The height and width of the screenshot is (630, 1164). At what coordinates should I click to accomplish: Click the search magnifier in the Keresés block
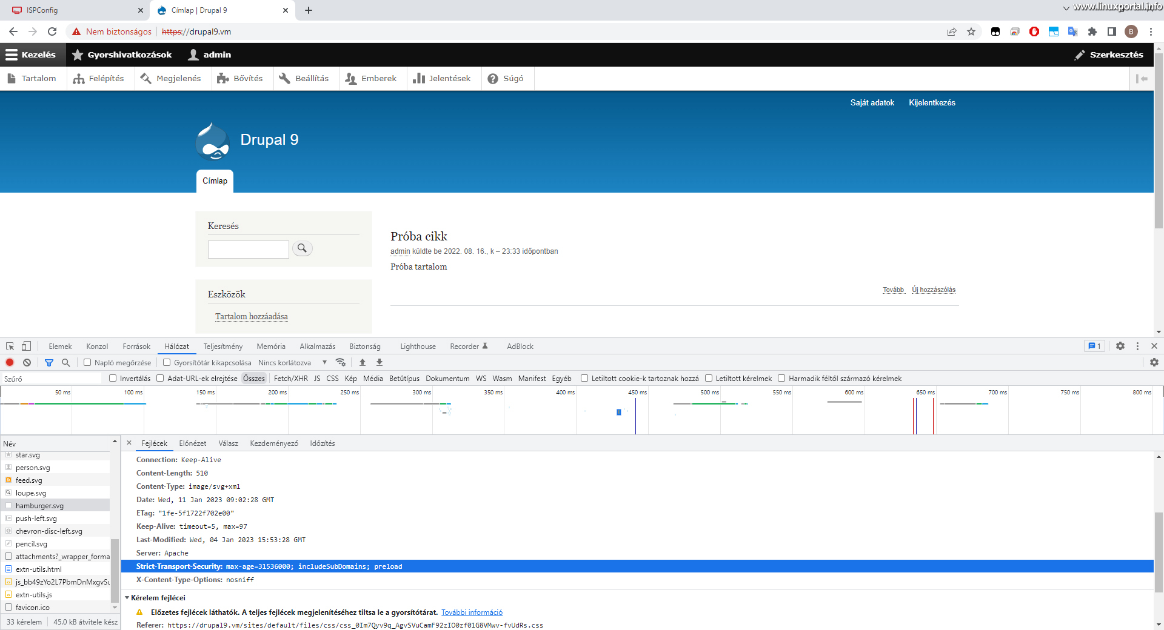tap(302, 248)
